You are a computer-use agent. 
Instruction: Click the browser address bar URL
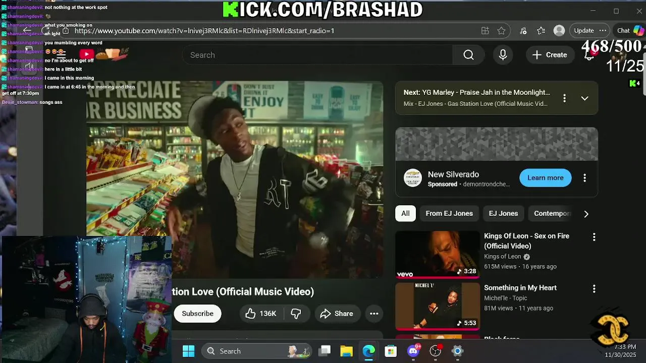[x=204, y=31]
